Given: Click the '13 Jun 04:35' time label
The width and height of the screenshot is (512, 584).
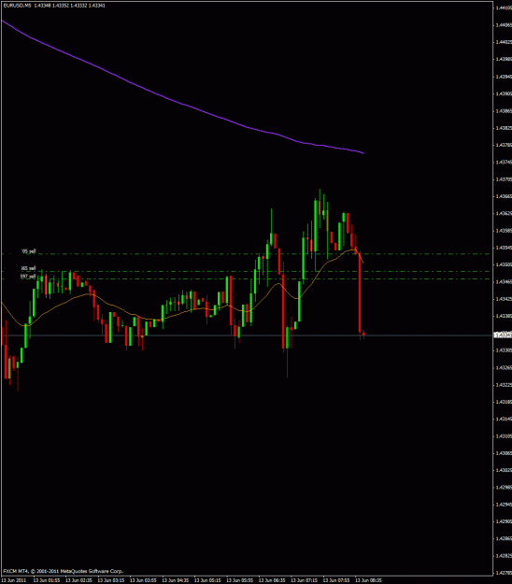Looking at the screenshot, I should click(x=175, y=580).
